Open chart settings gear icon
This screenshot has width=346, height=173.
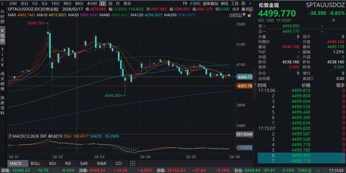243,3
